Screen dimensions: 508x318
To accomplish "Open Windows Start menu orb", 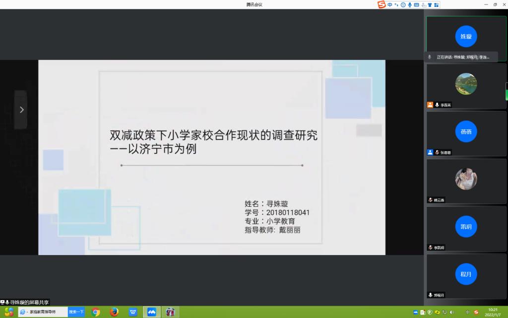I will pyautogui.click(x=8, y=312).
